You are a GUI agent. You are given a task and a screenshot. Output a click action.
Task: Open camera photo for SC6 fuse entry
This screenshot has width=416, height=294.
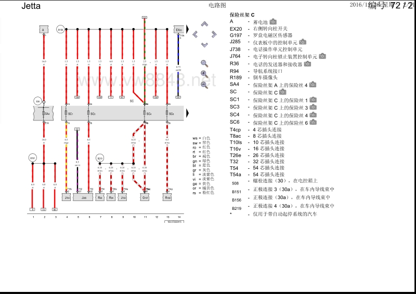313,122
